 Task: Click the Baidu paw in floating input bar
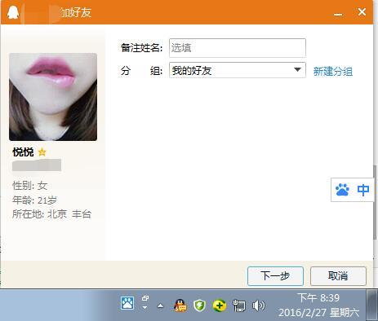[342, 190]
